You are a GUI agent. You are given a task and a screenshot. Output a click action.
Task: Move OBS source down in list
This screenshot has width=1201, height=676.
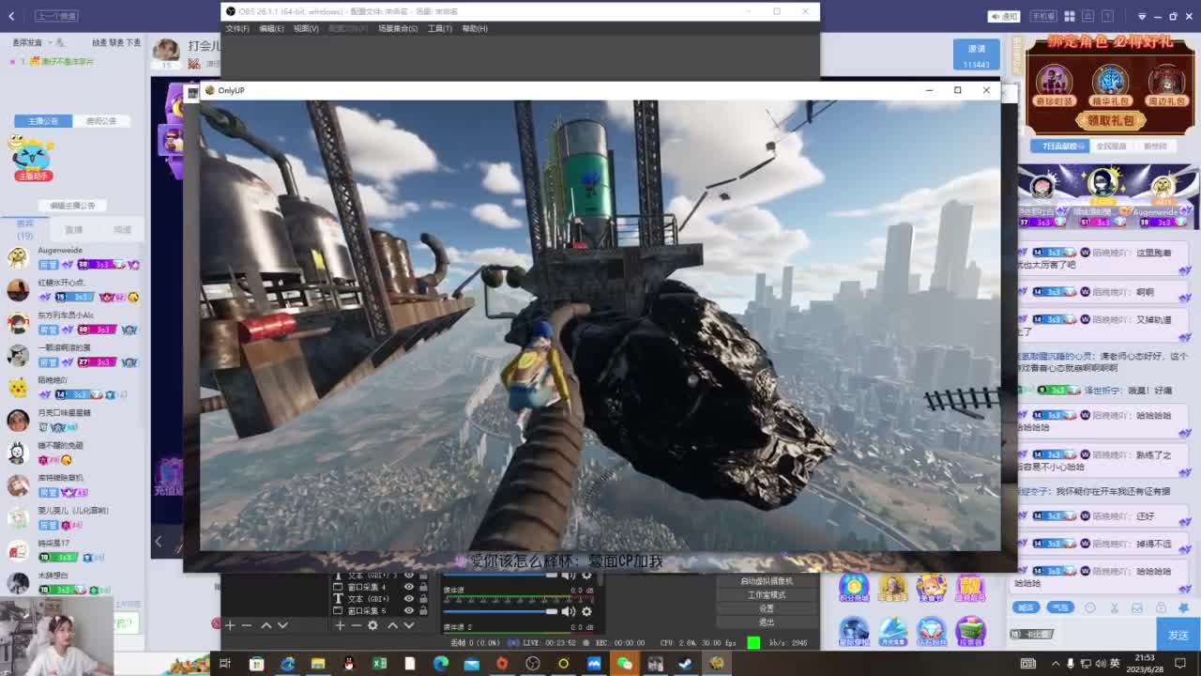[x=408, y=625]
